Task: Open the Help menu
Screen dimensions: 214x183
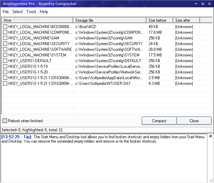Action: (44, 12)
